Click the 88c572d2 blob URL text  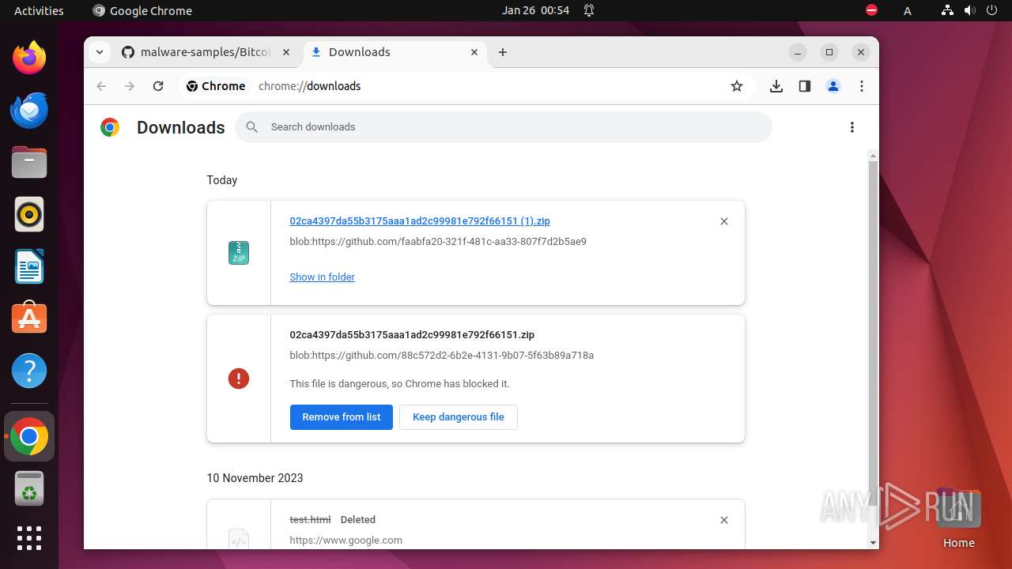point(441,356)
